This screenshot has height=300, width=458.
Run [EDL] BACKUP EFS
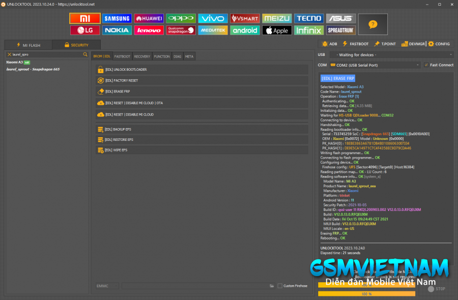click(x=202, y=129)
